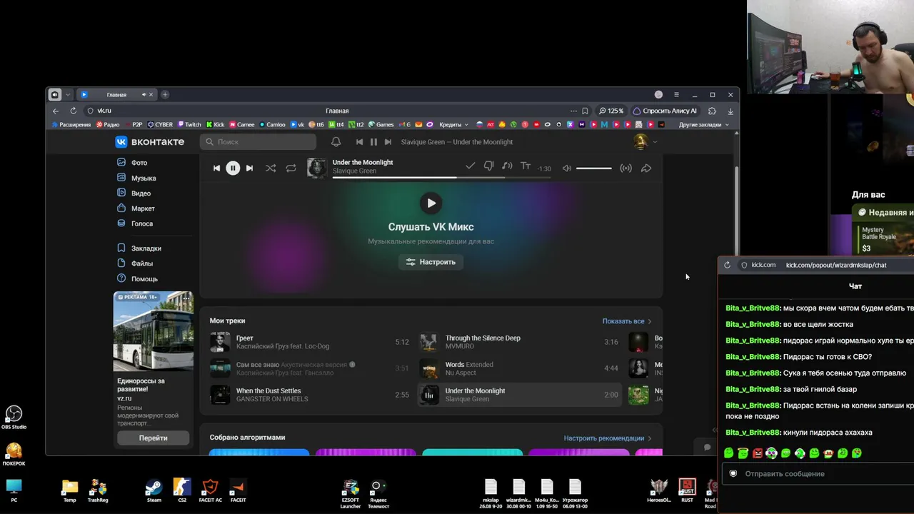914x514 pixels.
Task: Click the VK search field
Action: coord(258,142)
